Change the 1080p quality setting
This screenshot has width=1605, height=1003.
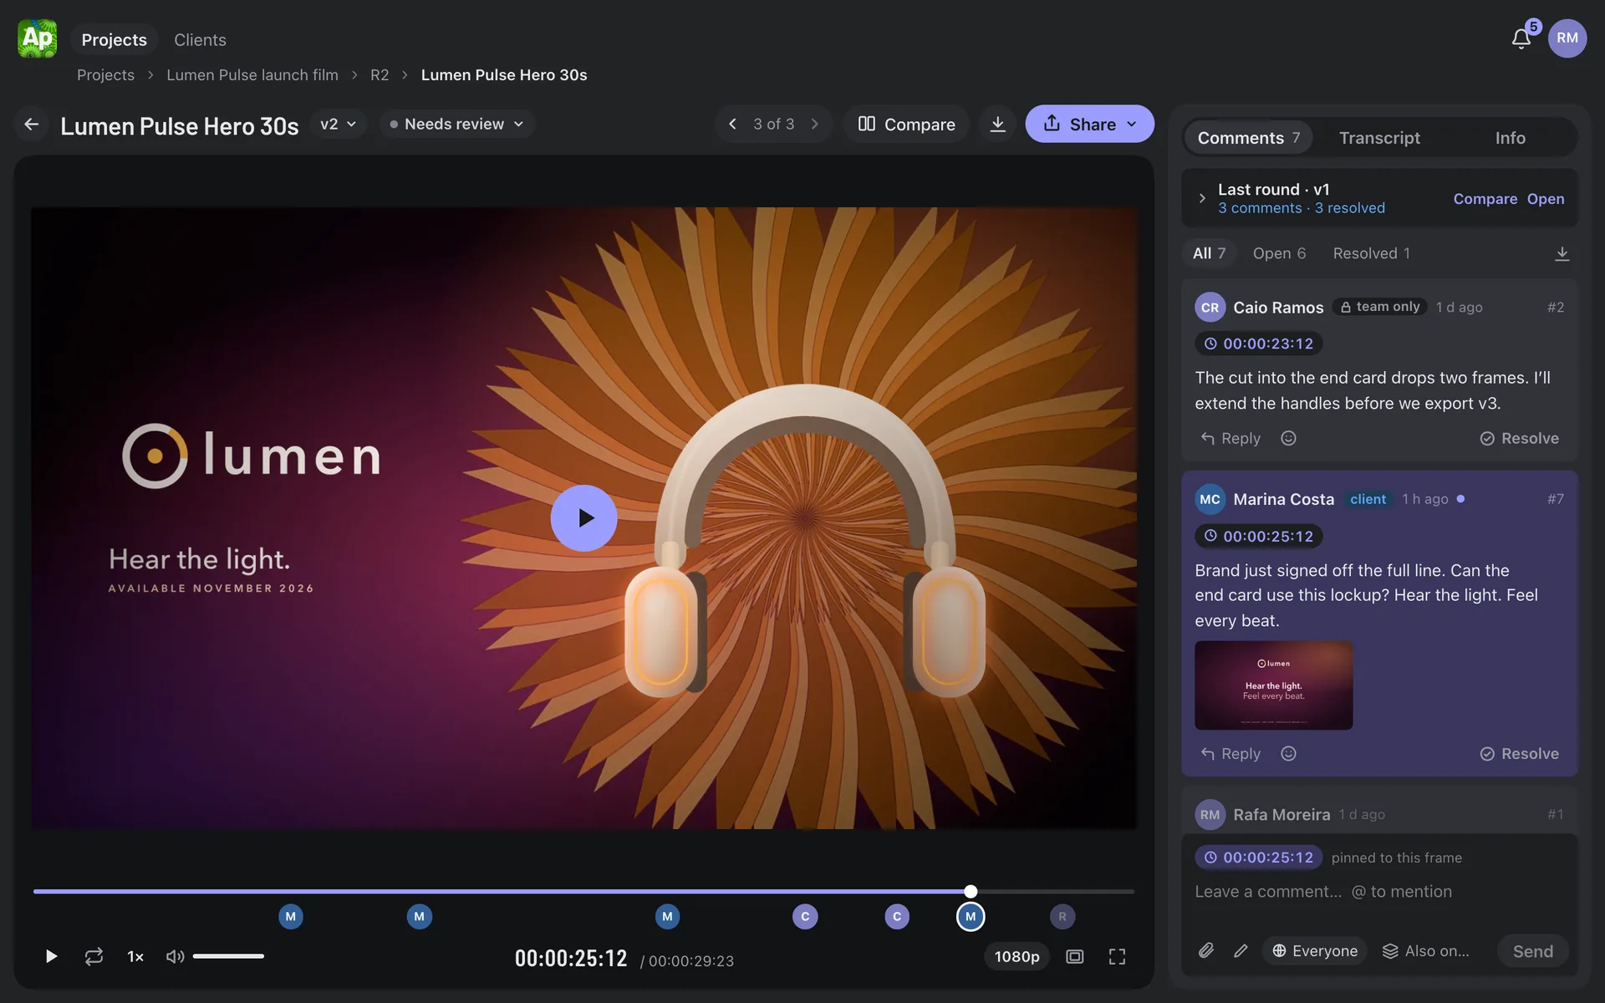tap(1016, 956)
